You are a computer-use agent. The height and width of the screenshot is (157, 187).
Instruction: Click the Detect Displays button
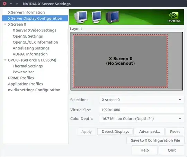coord(115,131)
